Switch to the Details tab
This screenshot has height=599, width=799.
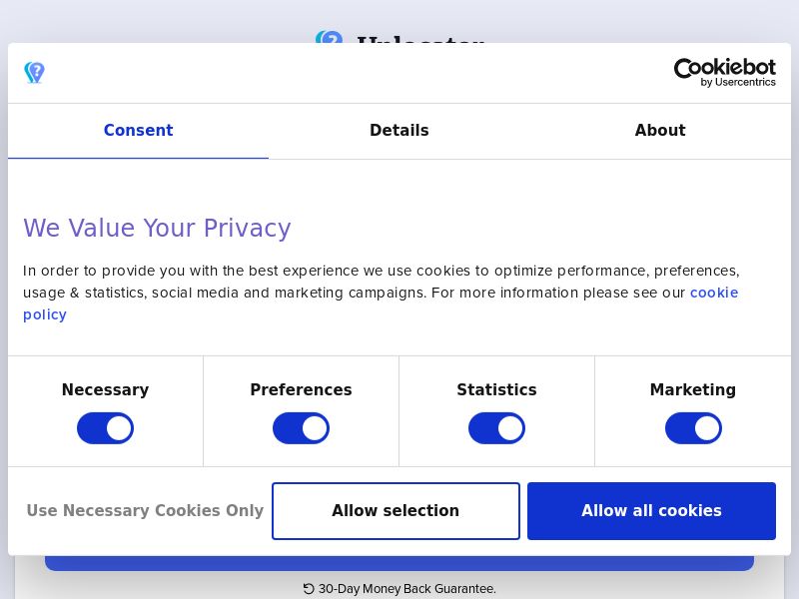click(399, 131)
